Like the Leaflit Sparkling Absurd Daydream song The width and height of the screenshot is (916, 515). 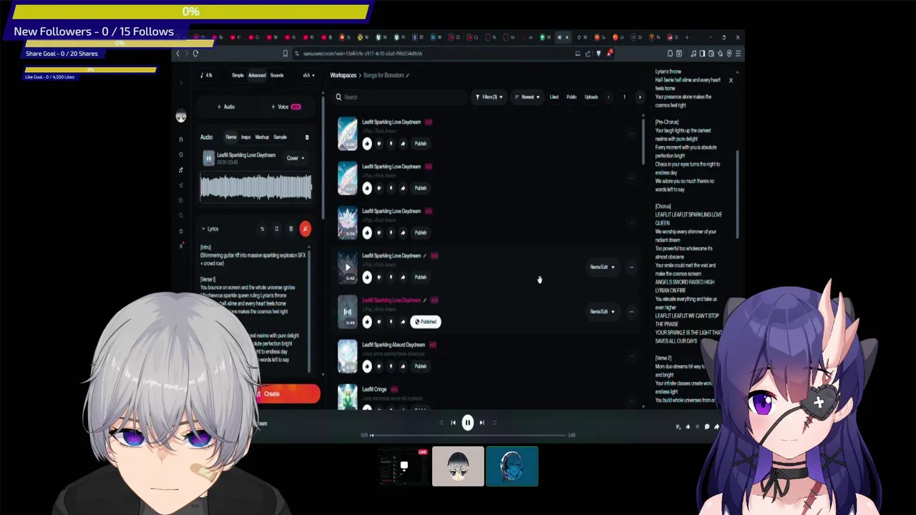pyautogui.click(x=367, y=366)
